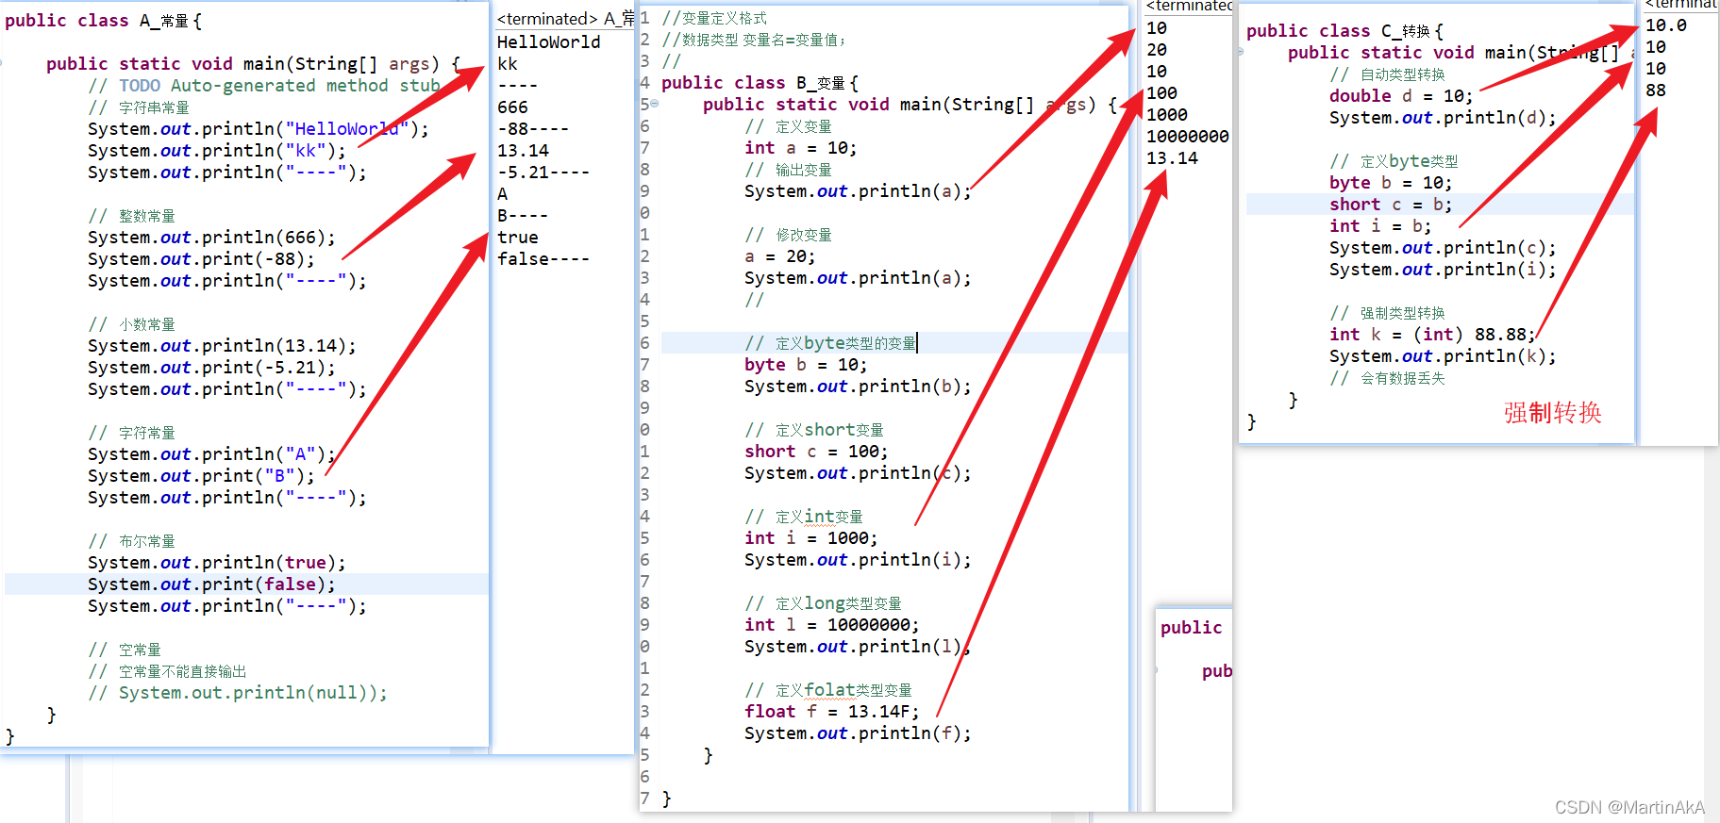Click the 'kk' console output line
1720x823 pixels.
(x=508, y=64)
